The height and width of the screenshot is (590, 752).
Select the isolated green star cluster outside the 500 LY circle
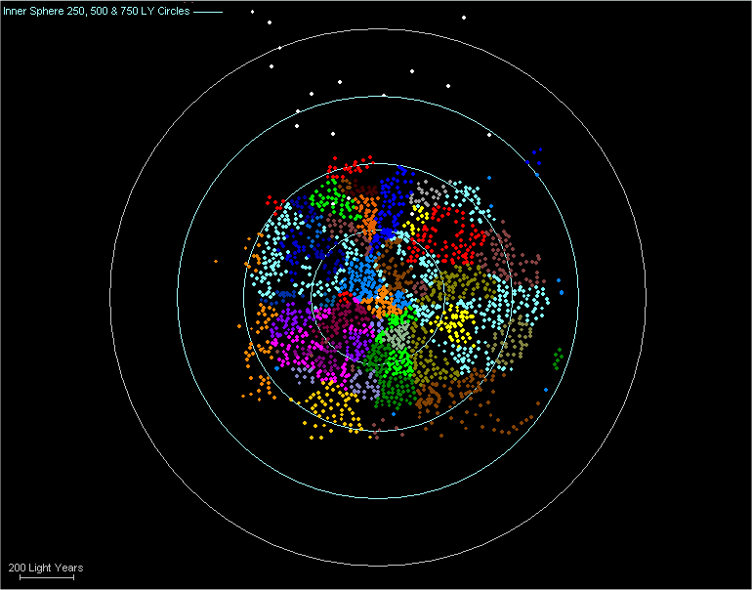pos(558,358)
